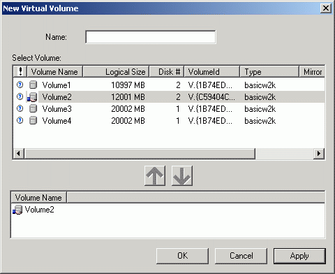Click the 20002 MB cell of Volume4

[x=128, y=121]
